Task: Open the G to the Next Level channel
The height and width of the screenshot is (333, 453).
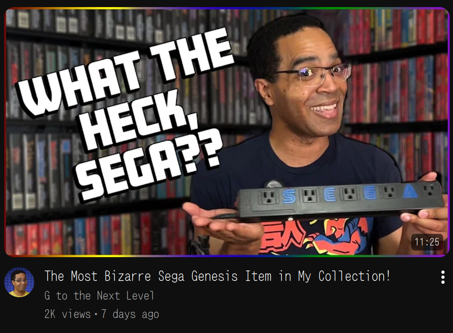Action: 99,296
